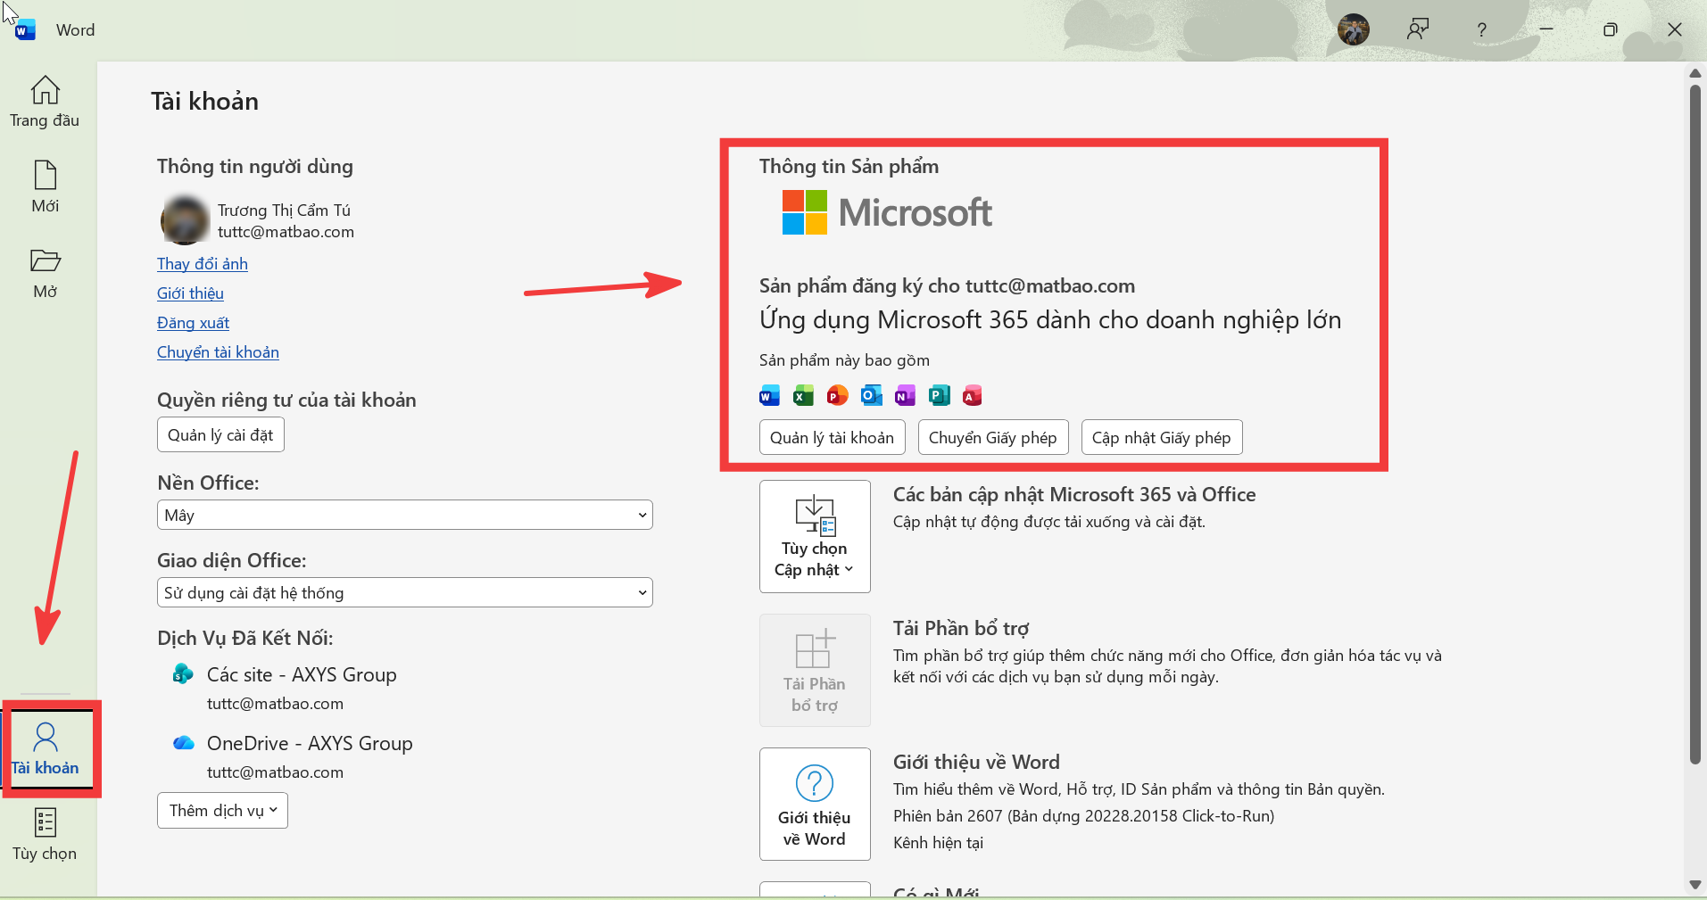The width and height of the screenshot is (1707, 900).
Task: Sign out with the Đăng xuất link
Action: pos(193,323)
